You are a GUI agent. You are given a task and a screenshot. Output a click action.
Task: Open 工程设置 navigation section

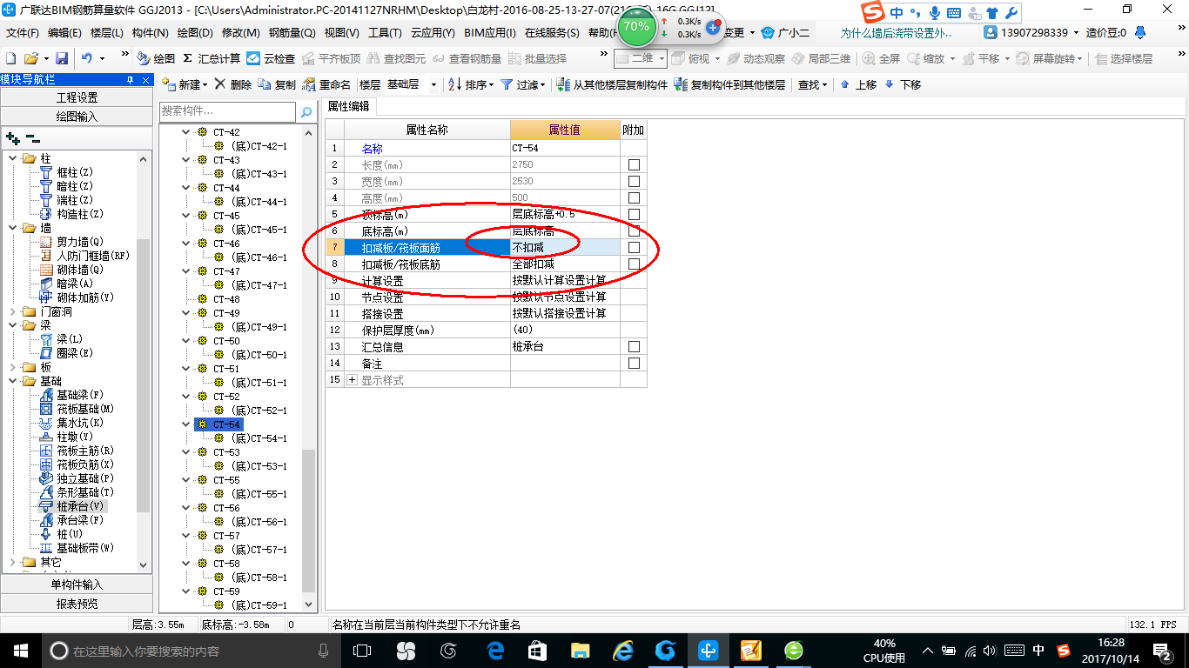click(x=77, y=97)
